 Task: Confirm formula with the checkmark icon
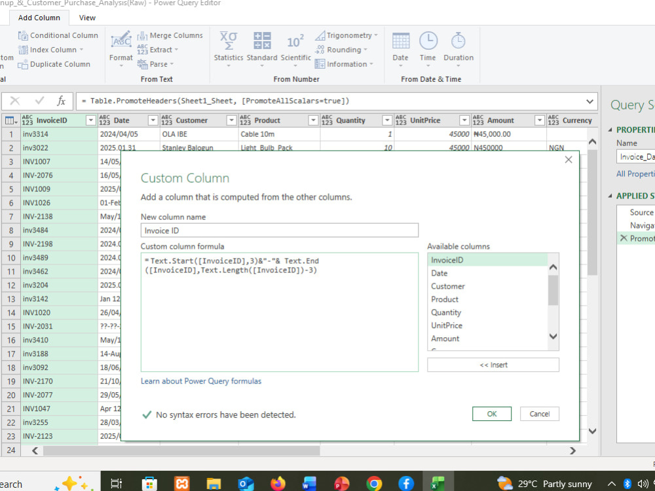coord(40,101)
